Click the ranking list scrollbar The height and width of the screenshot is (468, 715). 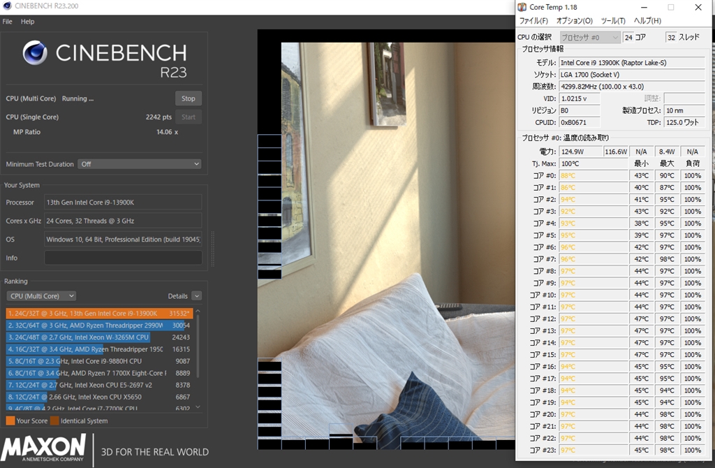pos(198,346)
